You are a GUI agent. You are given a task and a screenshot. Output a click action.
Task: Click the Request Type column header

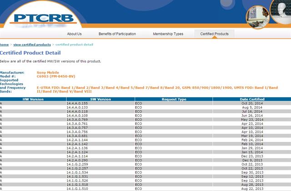tap(174, 99)
